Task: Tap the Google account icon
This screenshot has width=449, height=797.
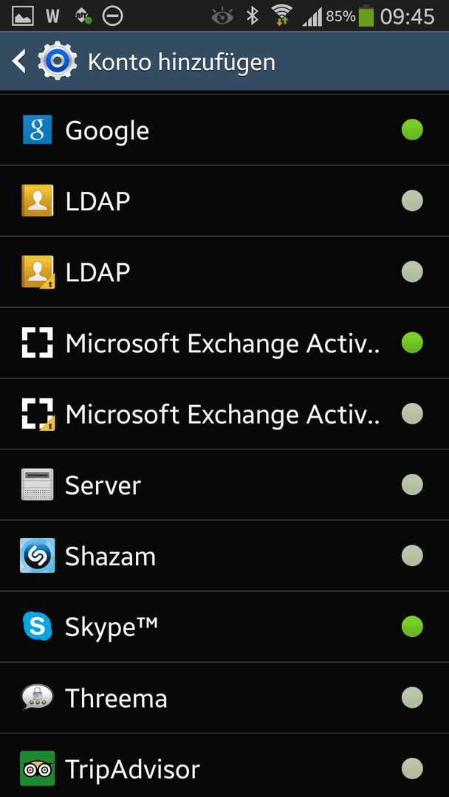Action: point(37,130)
